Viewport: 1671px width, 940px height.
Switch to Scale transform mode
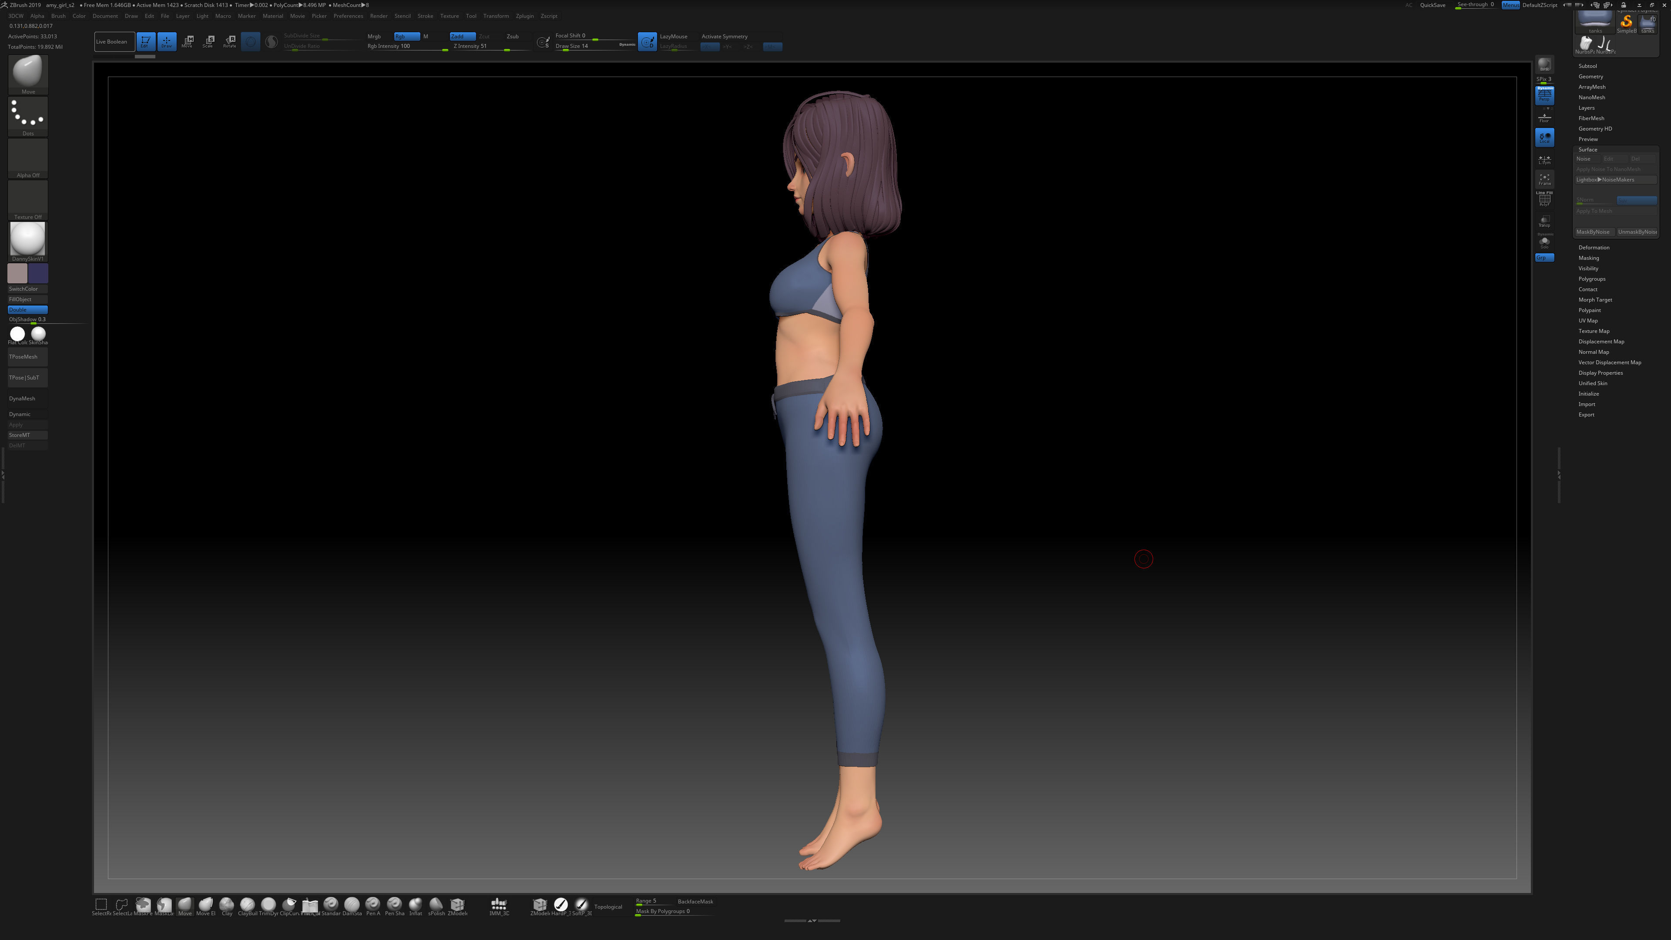tap(208, 41)
